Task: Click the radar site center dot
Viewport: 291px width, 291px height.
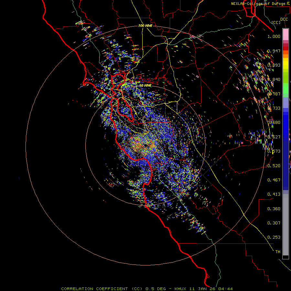Action: click(145, 145)
